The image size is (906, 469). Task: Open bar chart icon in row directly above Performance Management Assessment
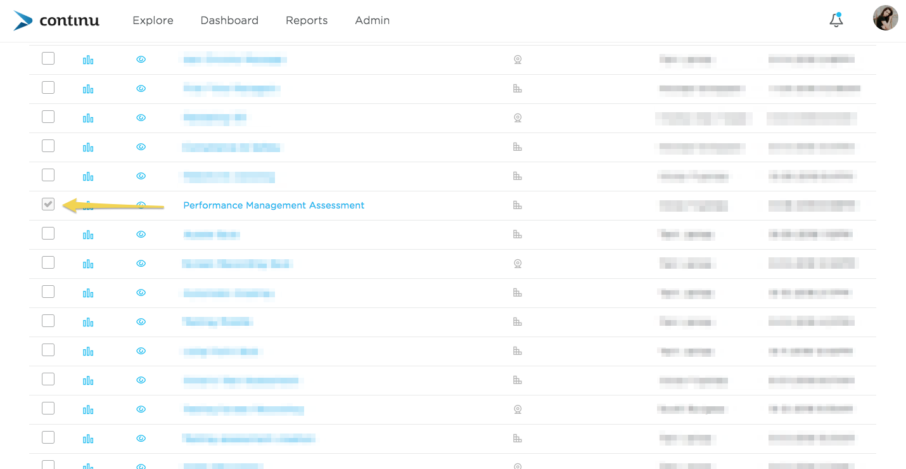pos(88,176)
